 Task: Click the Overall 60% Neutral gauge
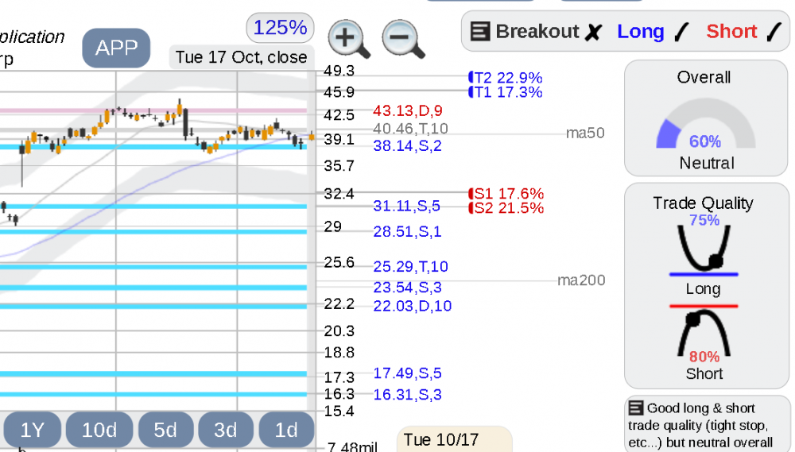[706, 118]
